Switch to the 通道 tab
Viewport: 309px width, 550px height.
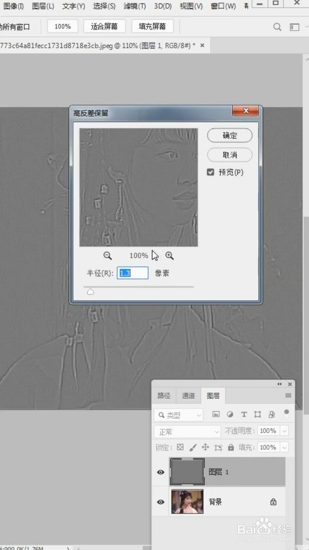click(188, 396)
